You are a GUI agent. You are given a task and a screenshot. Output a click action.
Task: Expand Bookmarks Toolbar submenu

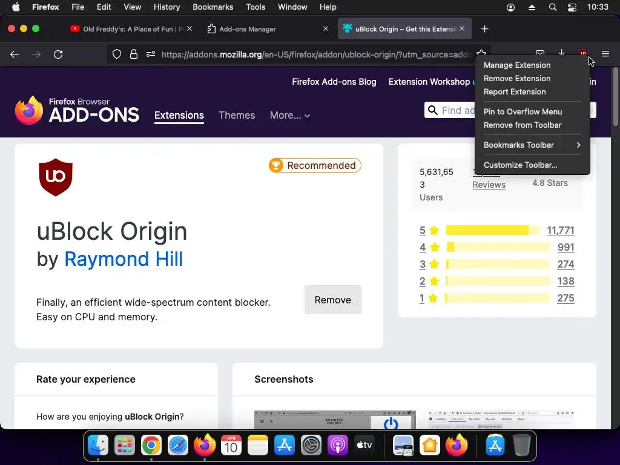point(532,145)
